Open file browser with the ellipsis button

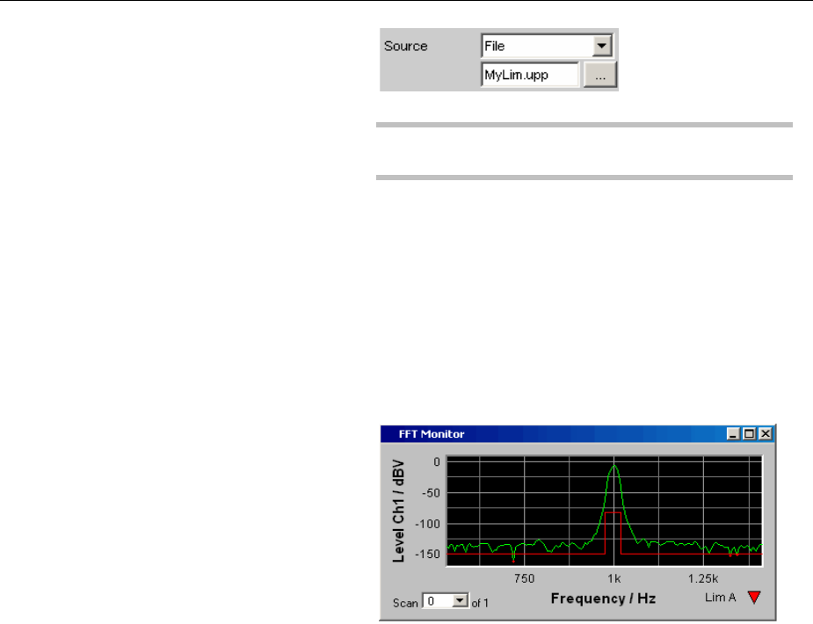tap(600, 75)
